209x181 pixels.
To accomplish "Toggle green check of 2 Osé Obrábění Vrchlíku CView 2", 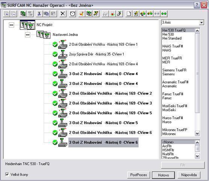I will point(55,94).
